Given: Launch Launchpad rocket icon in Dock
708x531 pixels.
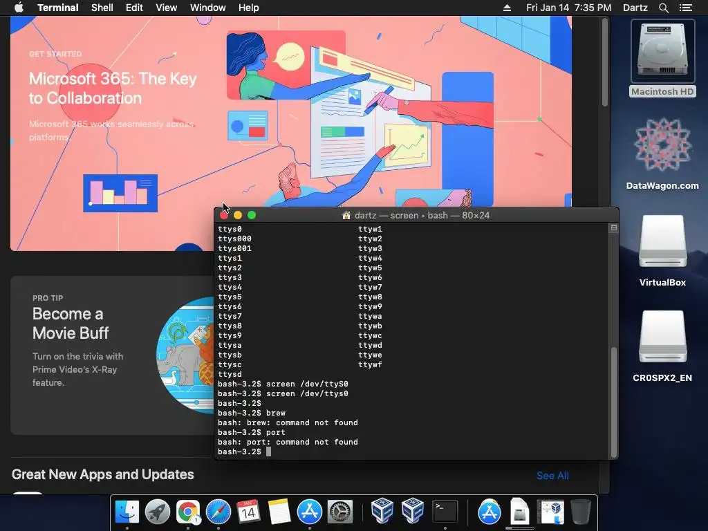Looking at the screenshot, I should pyautogui.click(x=158, y=512).
